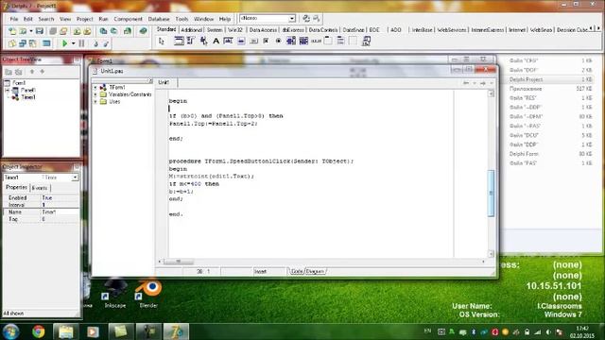Image resolution: width=605 pixels, height=340 pixels.
Task: Select Timer1 in Object TreeView
Action: [x=28, y=97]
